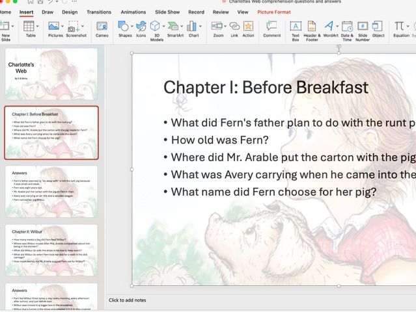416x312 pixels.
Task: Click the Screenshot tool icon
Action: coord(74,27)
